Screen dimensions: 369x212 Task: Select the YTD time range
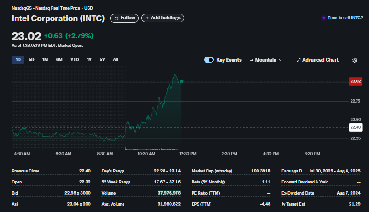pyautogui.click(x=75, y=60)
